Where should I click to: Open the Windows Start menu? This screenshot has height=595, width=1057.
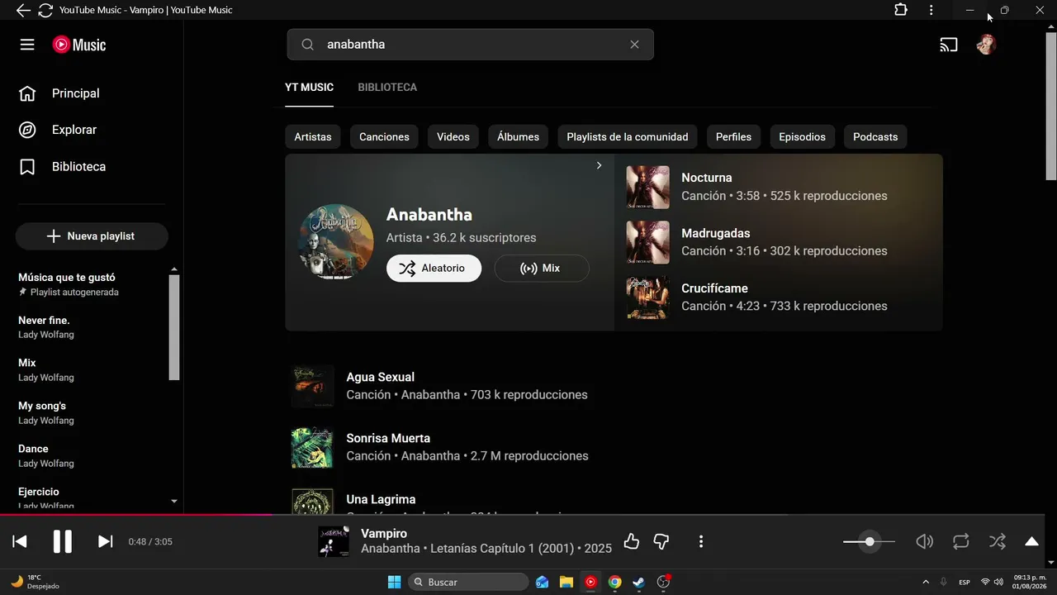pyautogui.click(x=394, y=582)
